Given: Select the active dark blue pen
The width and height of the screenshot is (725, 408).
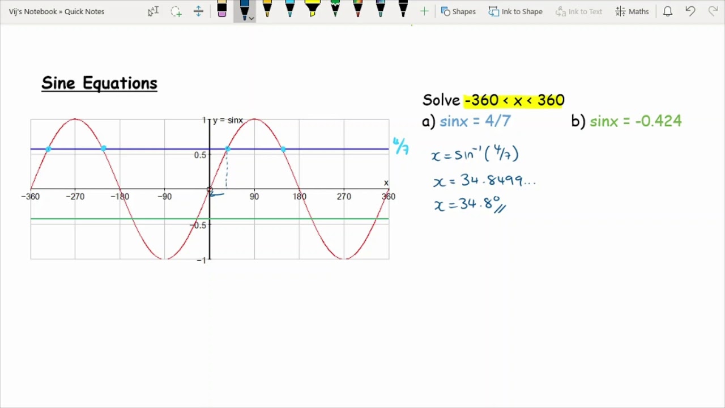Looking at the screenshot, I should click(x=244, y=10).
